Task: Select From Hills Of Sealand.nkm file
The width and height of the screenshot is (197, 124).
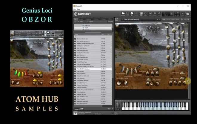Action: (x=93, y=69)
